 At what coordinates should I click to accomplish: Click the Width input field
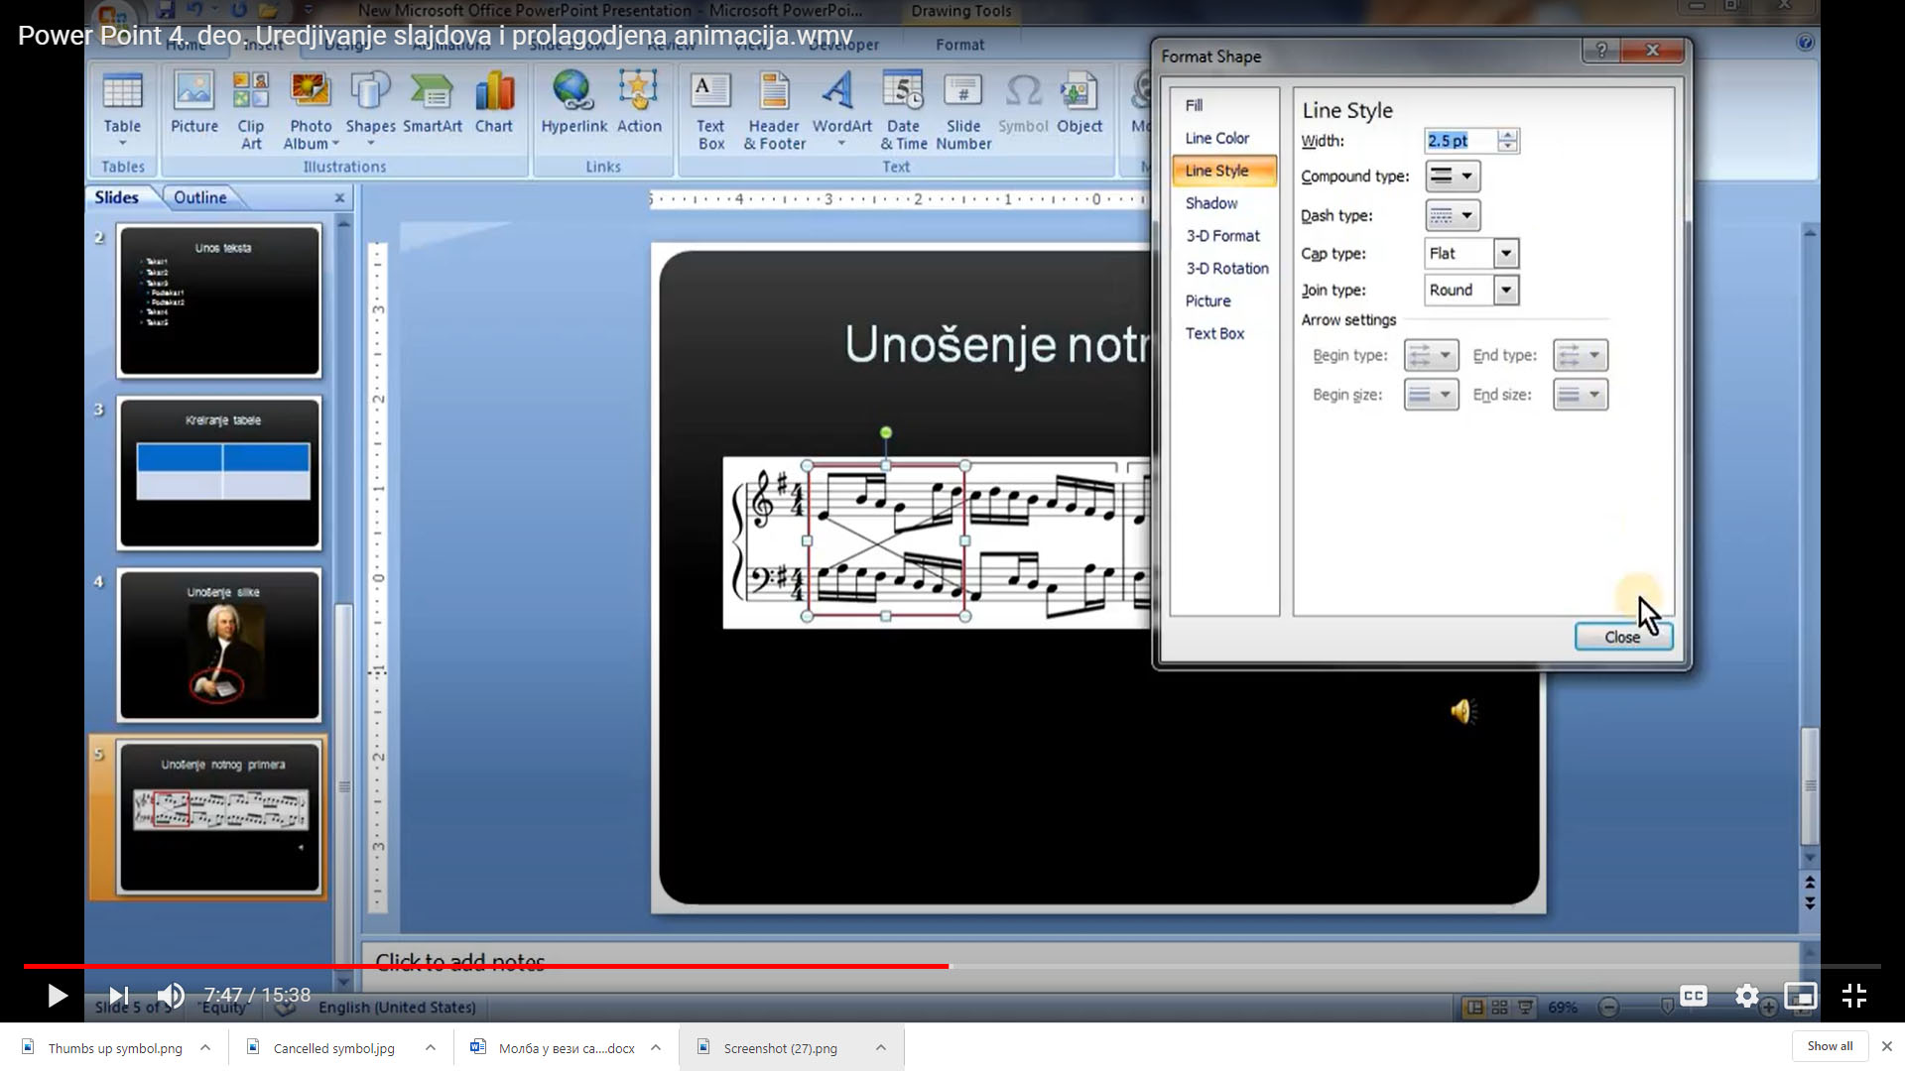(x=1460, y=141)
